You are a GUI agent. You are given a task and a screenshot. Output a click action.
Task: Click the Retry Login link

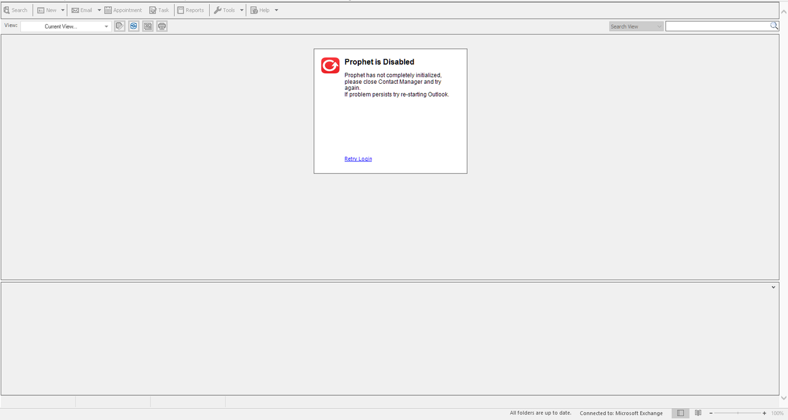(x=358, y=159)
